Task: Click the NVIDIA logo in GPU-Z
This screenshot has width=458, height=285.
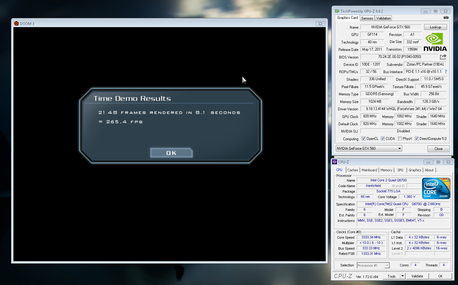Action: click(x=435, y=42)
